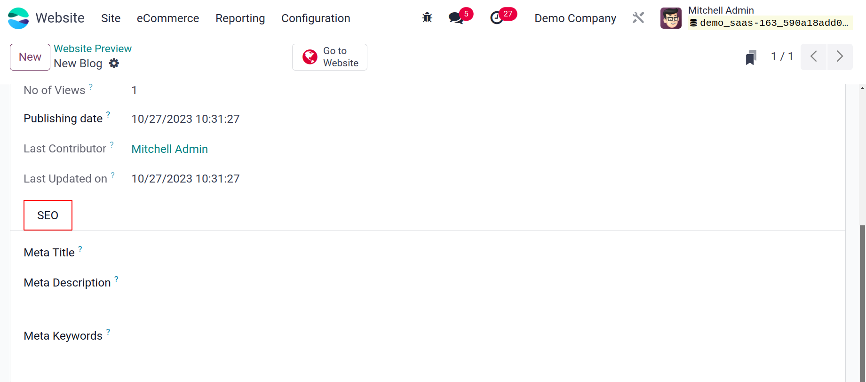Open the Mitchell Admin contributor link
866x382 pixels.
point(170,149)
